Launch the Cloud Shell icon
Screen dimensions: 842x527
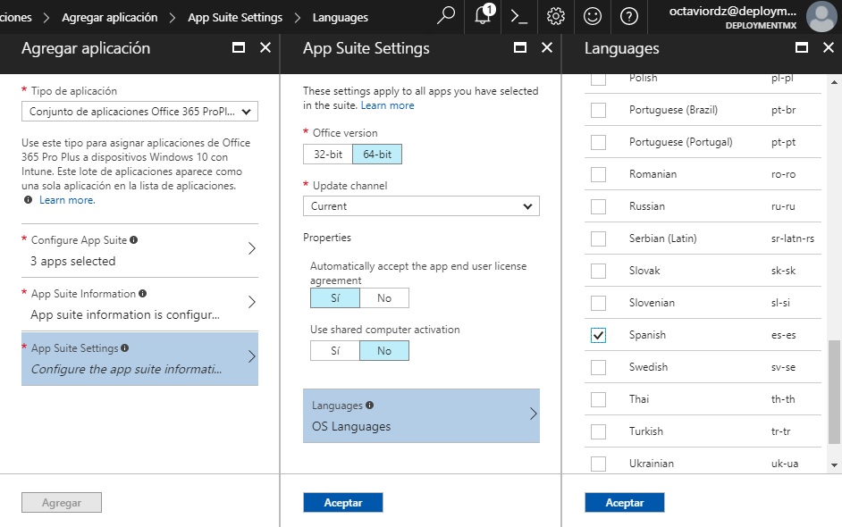pos(518,16)
